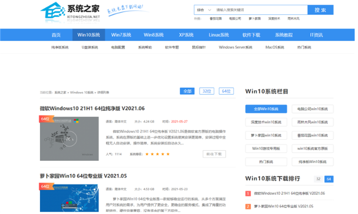358x214 pixels.
Task: Click the orange number 2 ranking badge
Action: [x=248, y=206]
